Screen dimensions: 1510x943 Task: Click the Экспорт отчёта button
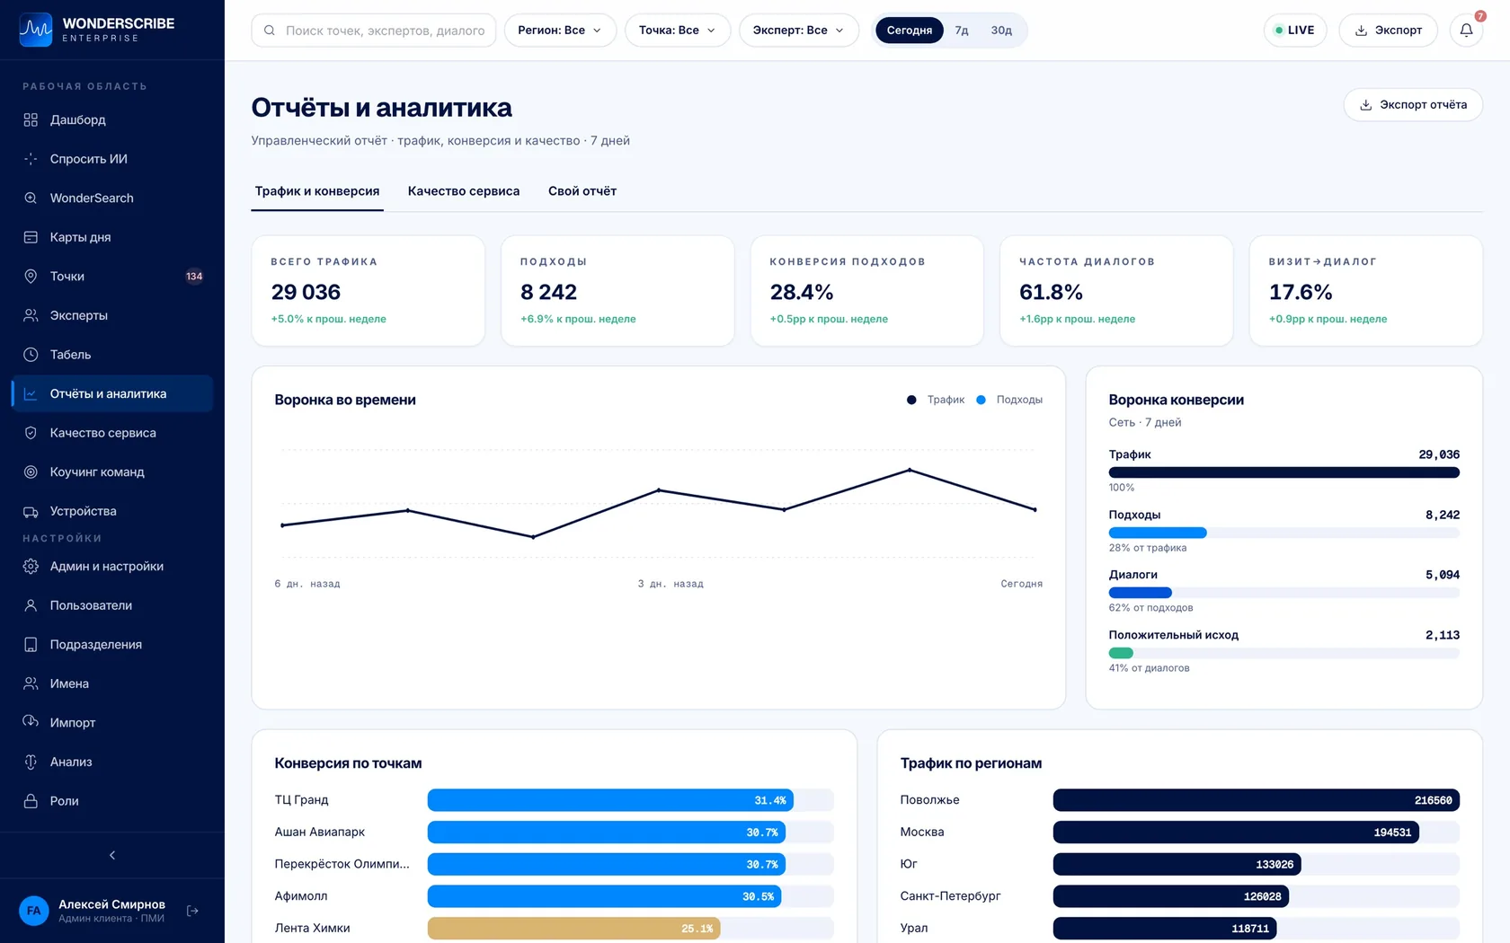[x=1413, y=105]
